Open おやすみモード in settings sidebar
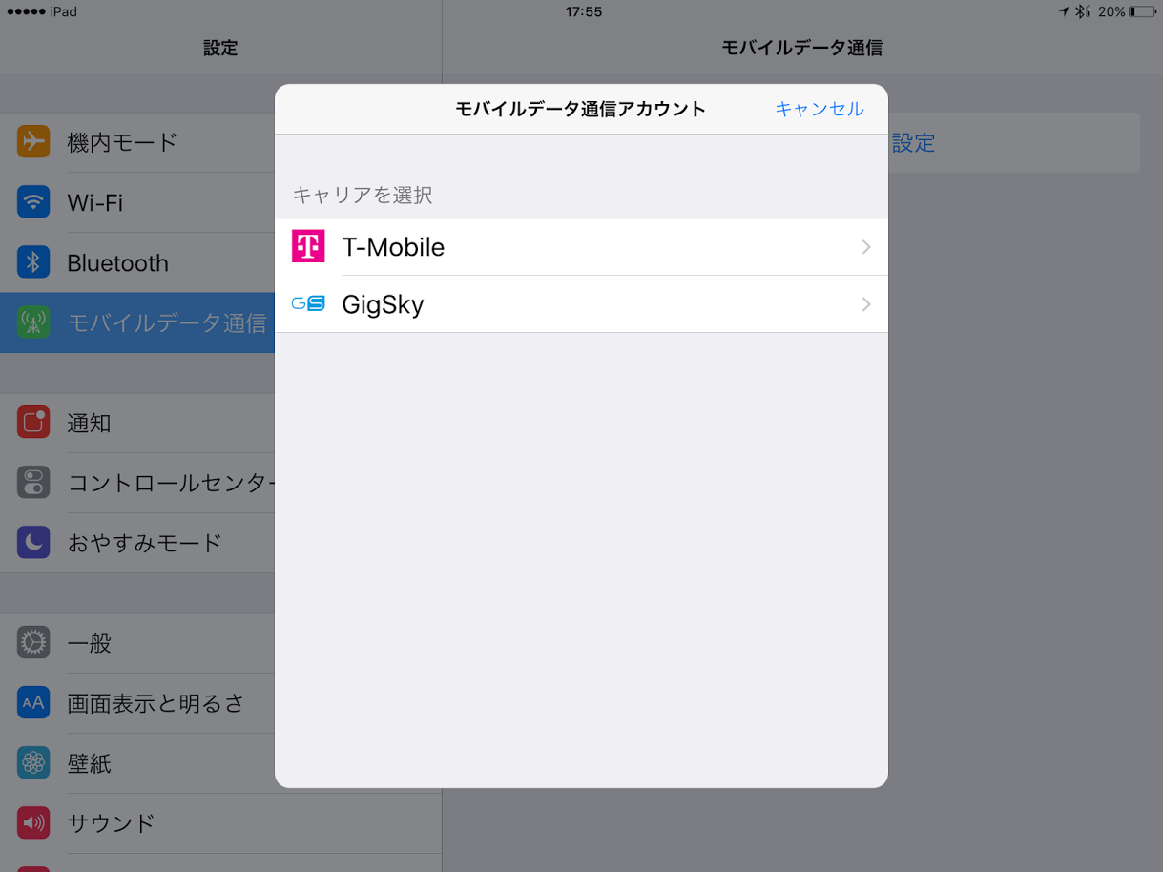 [x=137, y=543]
